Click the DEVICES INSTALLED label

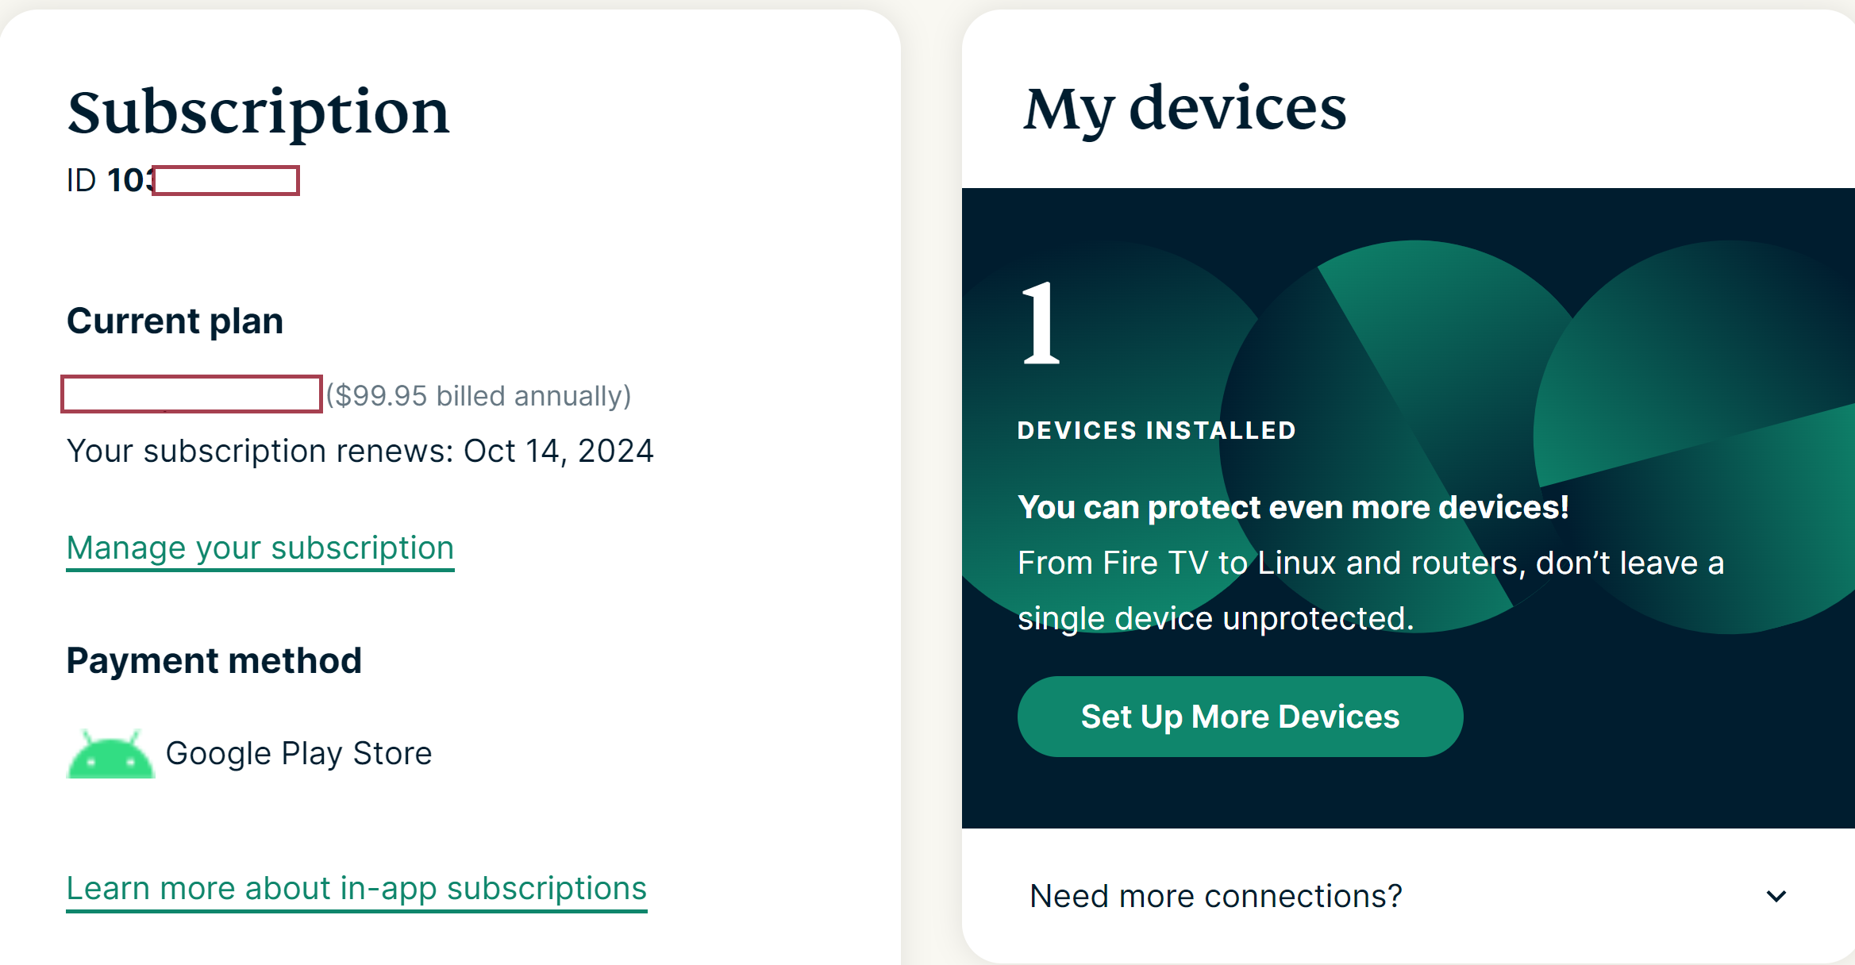1156,430
